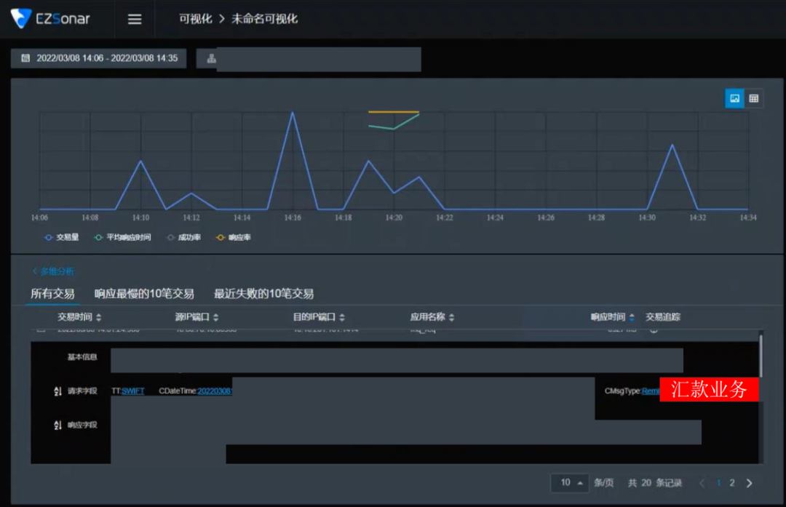
Task: Click the filter icon in the search bar
Action: pyautogui.click(x=210, y=59)
